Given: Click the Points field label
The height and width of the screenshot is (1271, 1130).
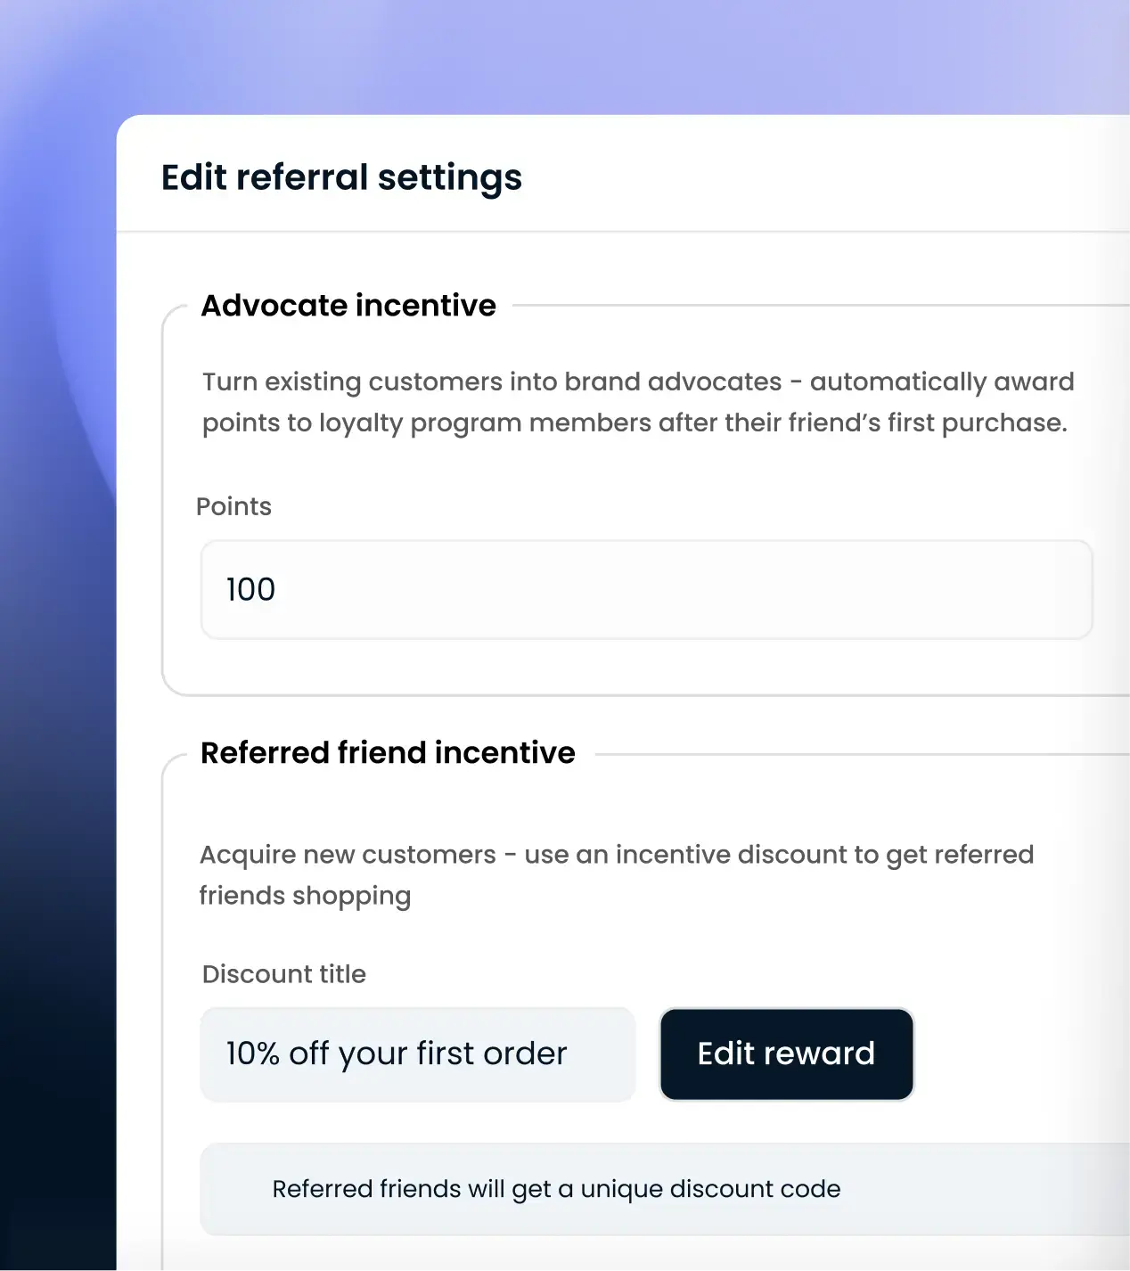Looking at the screenshot, I should click(234, 506).
